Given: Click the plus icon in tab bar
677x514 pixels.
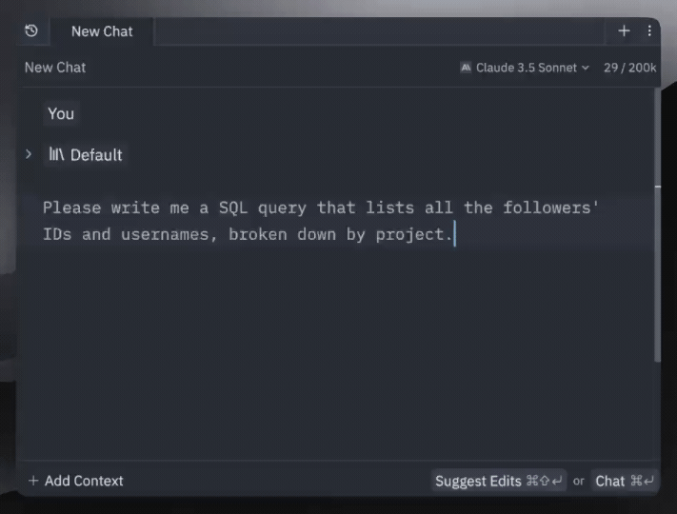Looking at the screenshot, I should (624, 31).
